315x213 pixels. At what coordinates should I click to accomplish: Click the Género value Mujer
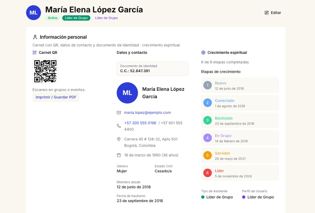122,171
